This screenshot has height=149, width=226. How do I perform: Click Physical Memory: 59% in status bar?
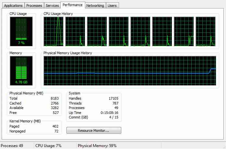(x=97, y=146)
